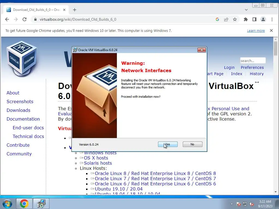279x209 pixels.
Task: Click the Google icon in the address bar
Action: point(217,19)
